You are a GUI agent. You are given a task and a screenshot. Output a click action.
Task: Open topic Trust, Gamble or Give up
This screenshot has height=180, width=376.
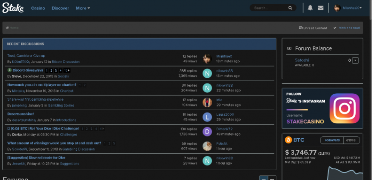point(26,56)
